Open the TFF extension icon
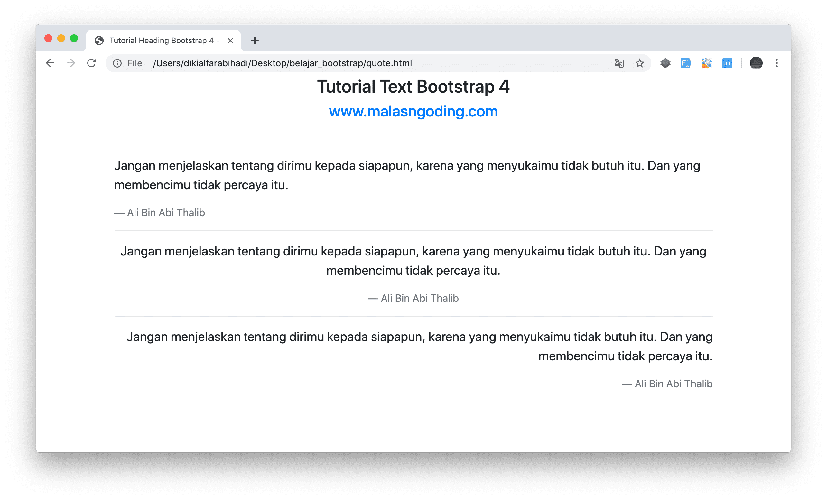This screenshot has height=500, width=827. pyautogui.click(x=727, y=63)
